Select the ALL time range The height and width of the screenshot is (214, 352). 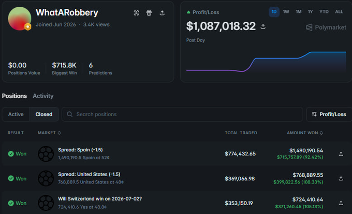point(339,12)
